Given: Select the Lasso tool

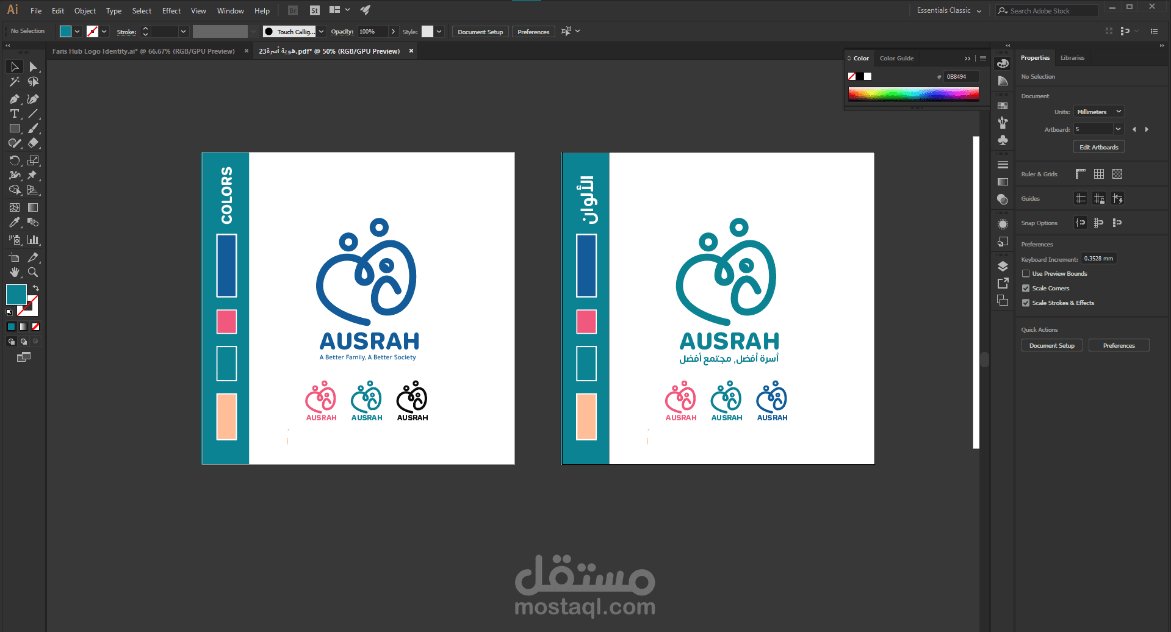Looking at the screenshot, I should pyautogui.click(x=33, y=82).
